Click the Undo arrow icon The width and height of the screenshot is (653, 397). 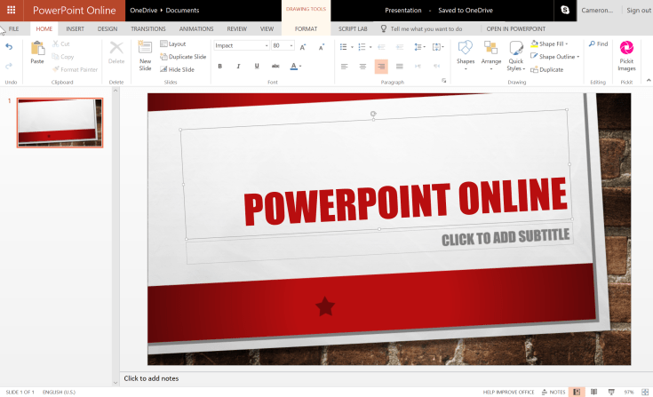[9, 46]
